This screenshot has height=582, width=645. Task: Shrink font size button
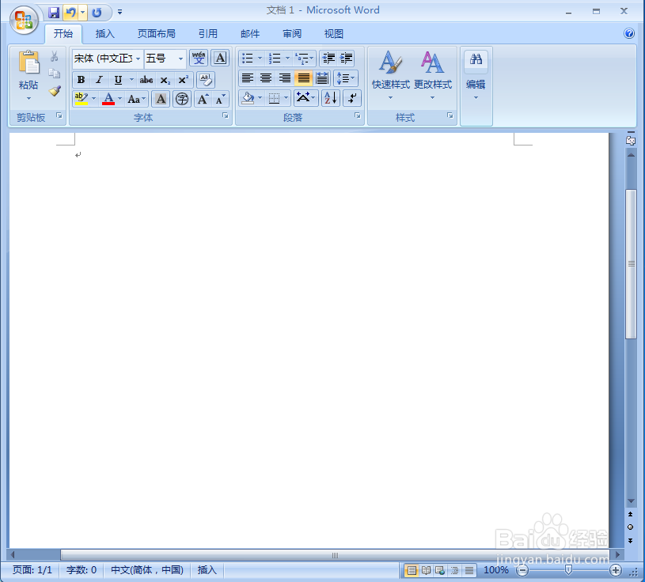tap(221, 99)
